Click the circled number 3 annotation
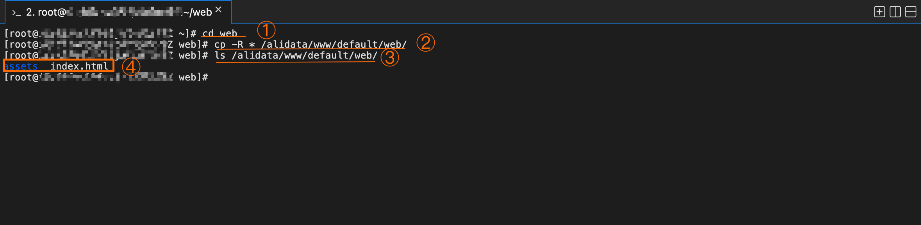 tap(389, 57)
